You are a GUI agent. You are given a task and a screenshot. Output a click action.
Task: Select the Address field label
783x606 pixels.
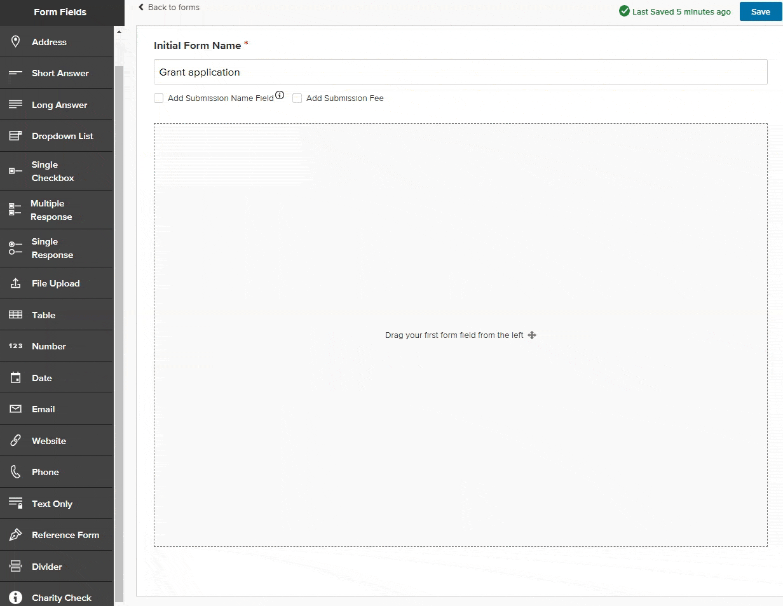[49, 42]
